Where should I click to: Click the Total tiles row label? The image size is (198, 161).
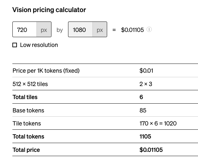coord(25,97)
